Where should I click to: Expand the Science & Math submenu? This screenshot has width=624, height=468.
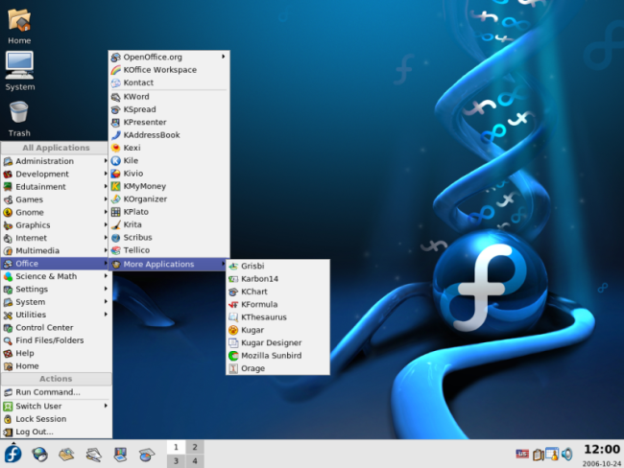[56, 276]
